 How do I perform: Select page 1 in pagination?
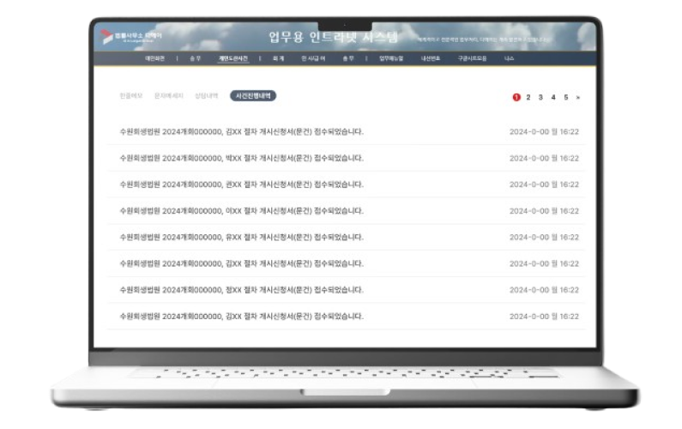516,98
